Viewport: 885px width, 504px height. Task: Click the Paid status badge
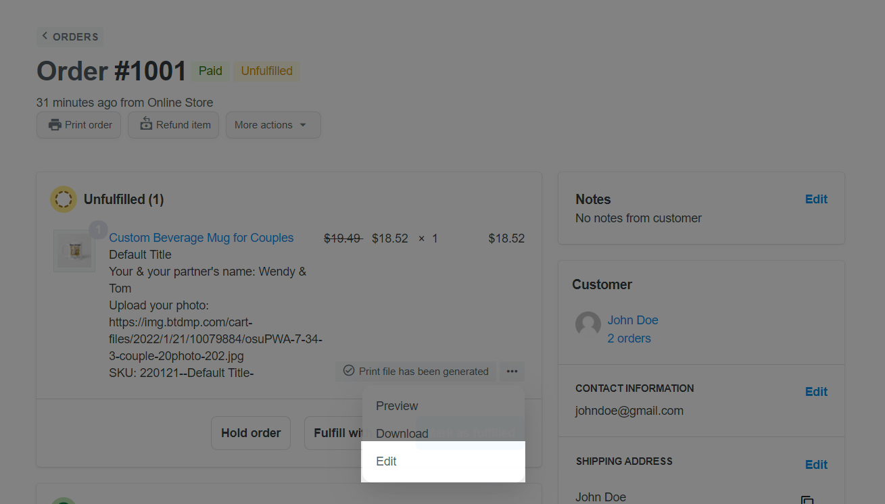tap(210, 71)
